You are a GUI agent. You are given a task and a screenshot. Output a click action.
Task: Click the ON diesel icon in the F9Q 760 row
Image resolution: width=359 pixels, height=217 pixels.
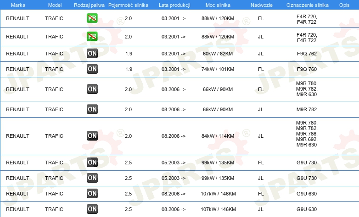92,69
